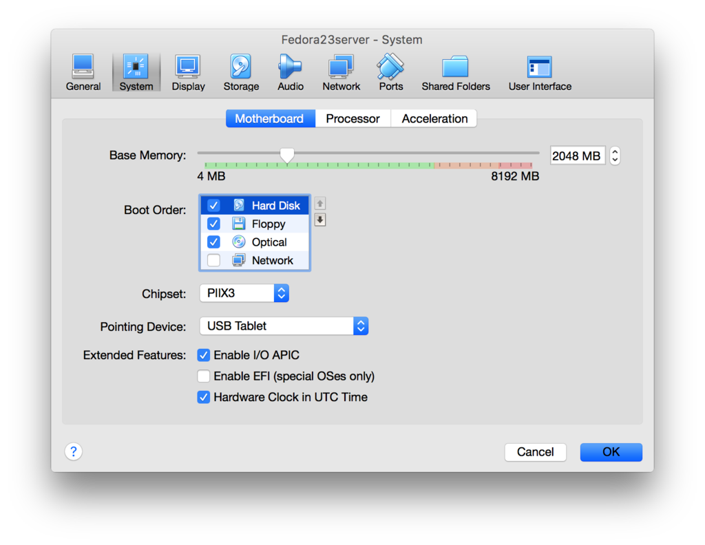Select the System settings icon
This screenshot has height=545, width=705.
pos(136,72)
